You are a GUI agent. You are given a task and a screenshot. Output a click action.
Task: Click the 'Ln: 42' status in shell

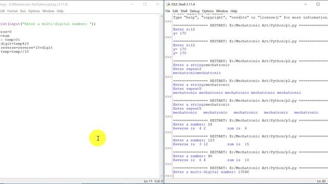point(321,181)
